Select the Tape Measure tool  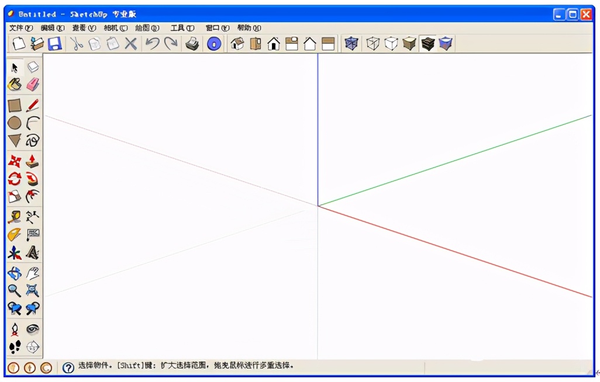(15, 217)
